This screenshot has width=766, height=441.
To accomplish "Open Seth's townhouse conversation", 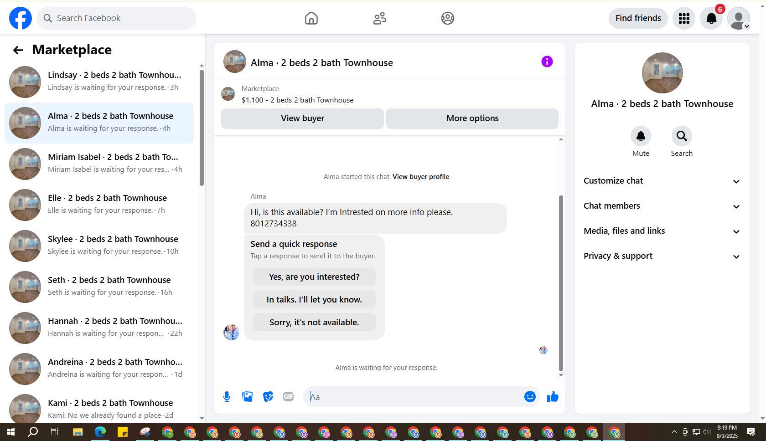I will point(99,287).
